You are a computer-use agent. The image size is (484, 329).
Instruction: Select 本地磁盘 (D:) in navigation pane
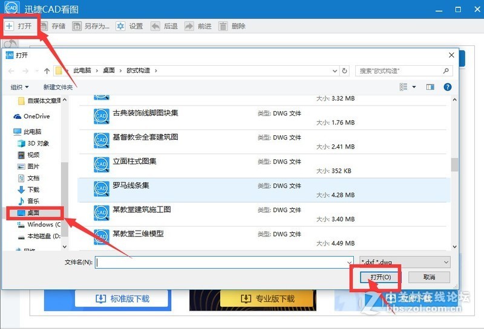coord(39,236)
